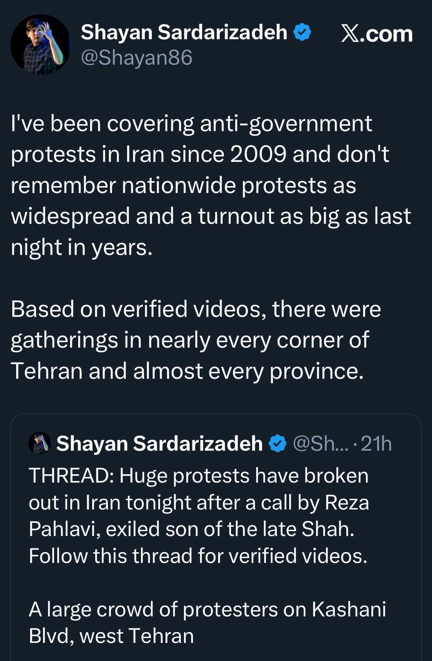
Task: Open Shayan Sardarizadeh's large profile avatar
Action: (x=40, y=45)
